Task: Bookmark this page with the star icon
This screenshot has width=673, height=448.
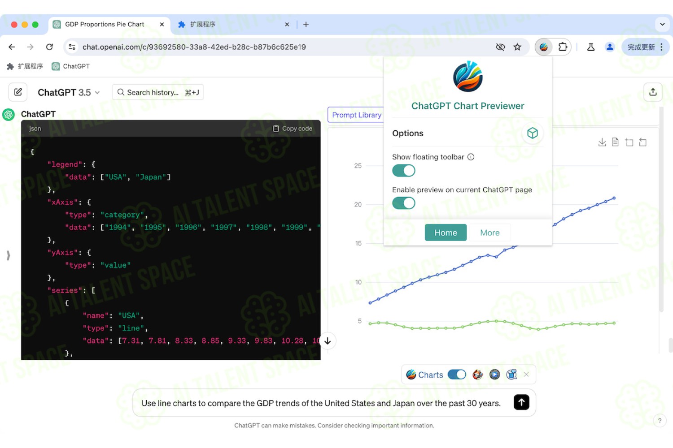Action: coord(517,47)
